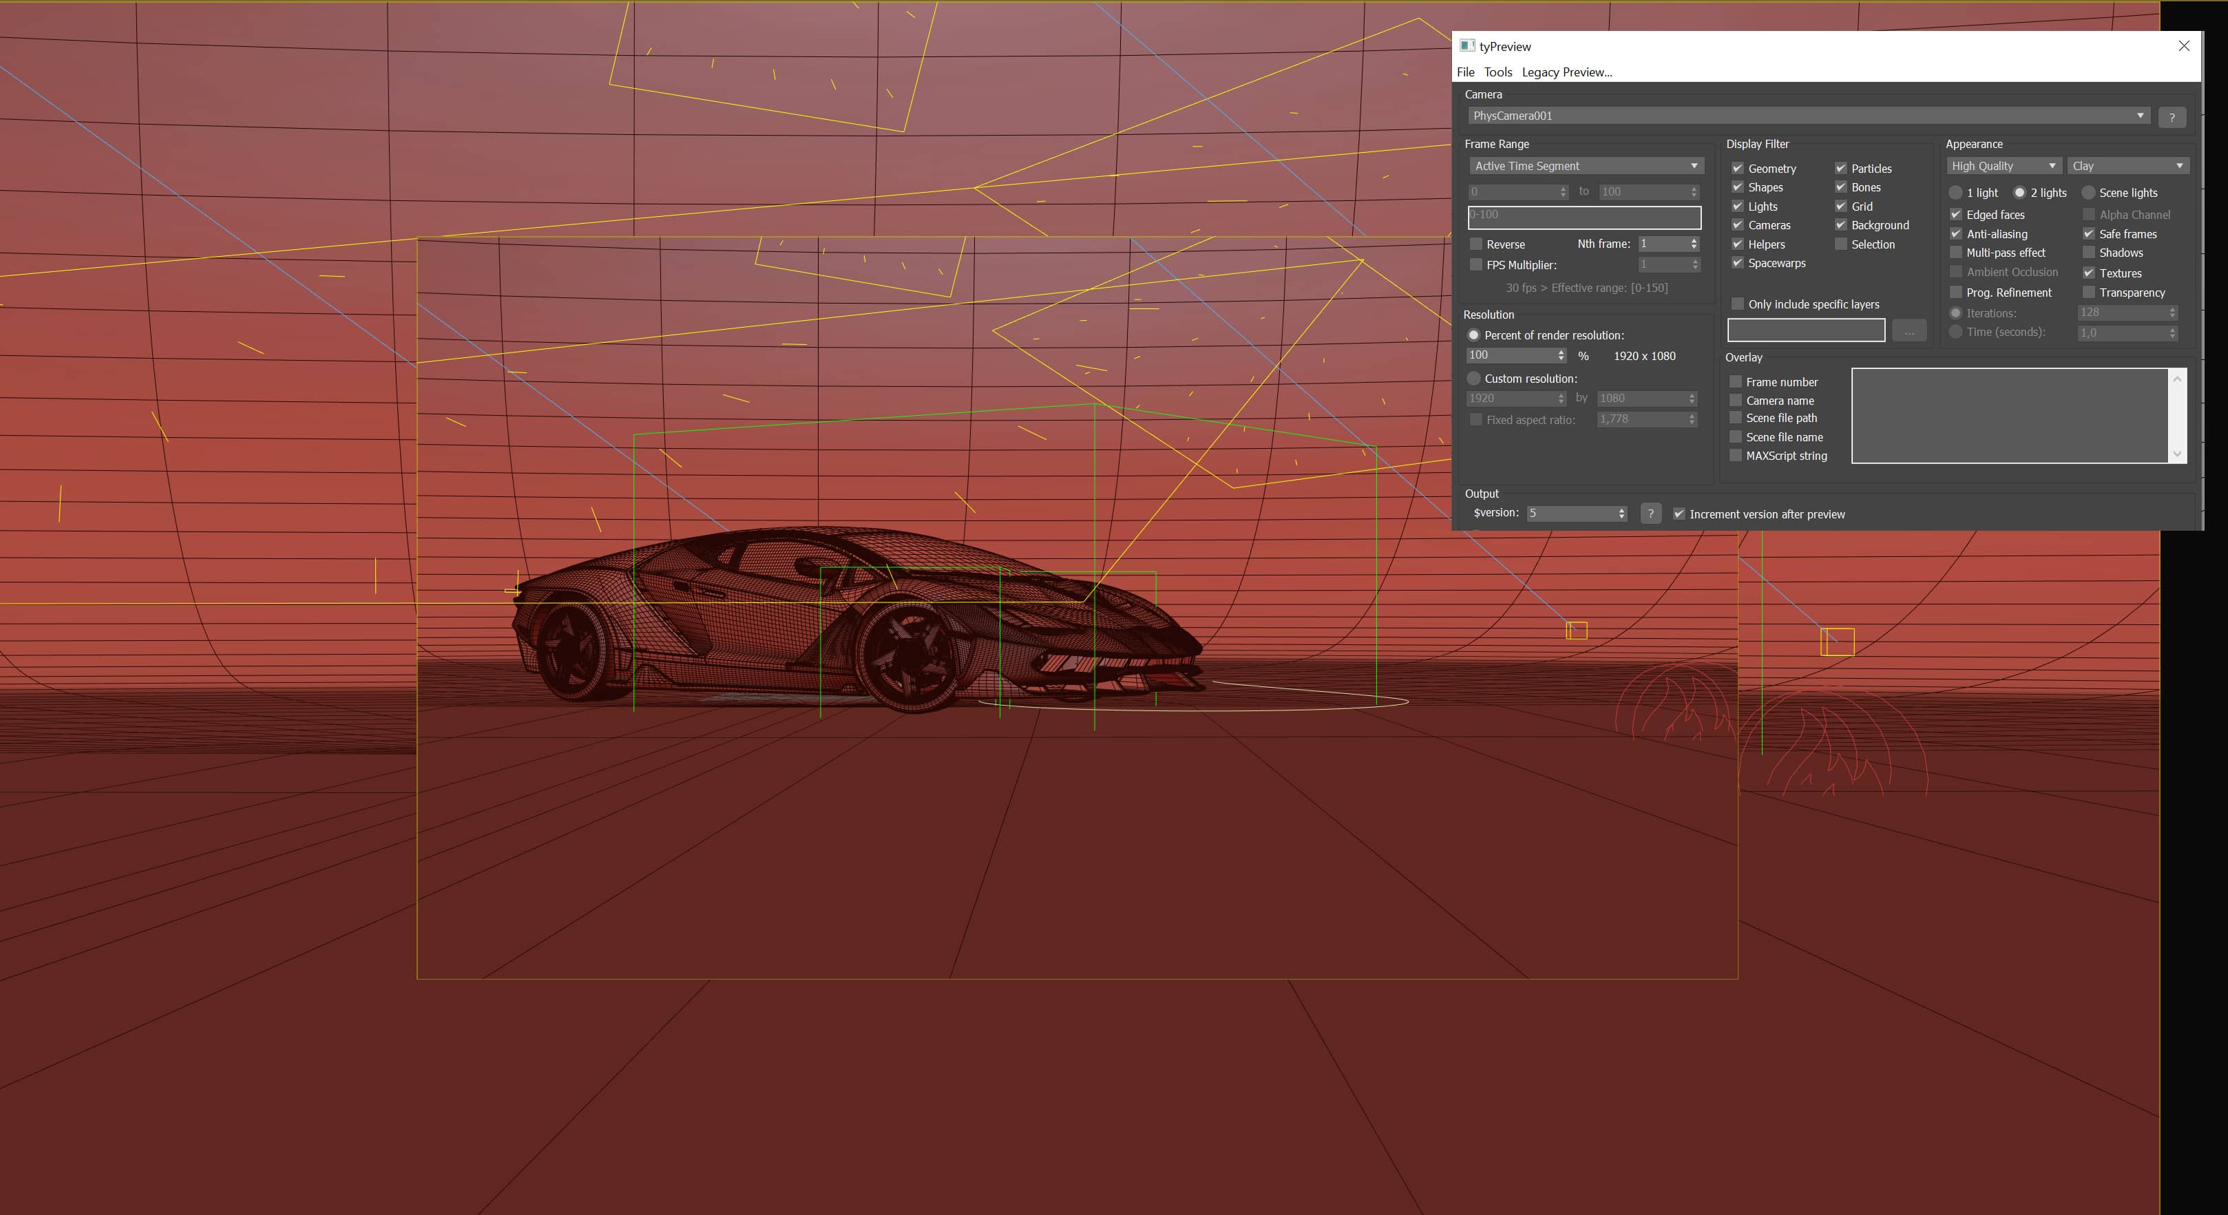Click the Nth frame spinner arrows
Viewport: 2228px width, 1215px height.
tap(1694, 244)
